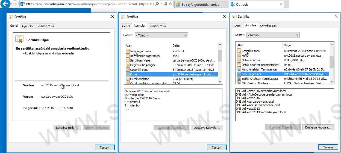Select the Sertifikayı Veren field row
The image size is (341, 153).
171,60
